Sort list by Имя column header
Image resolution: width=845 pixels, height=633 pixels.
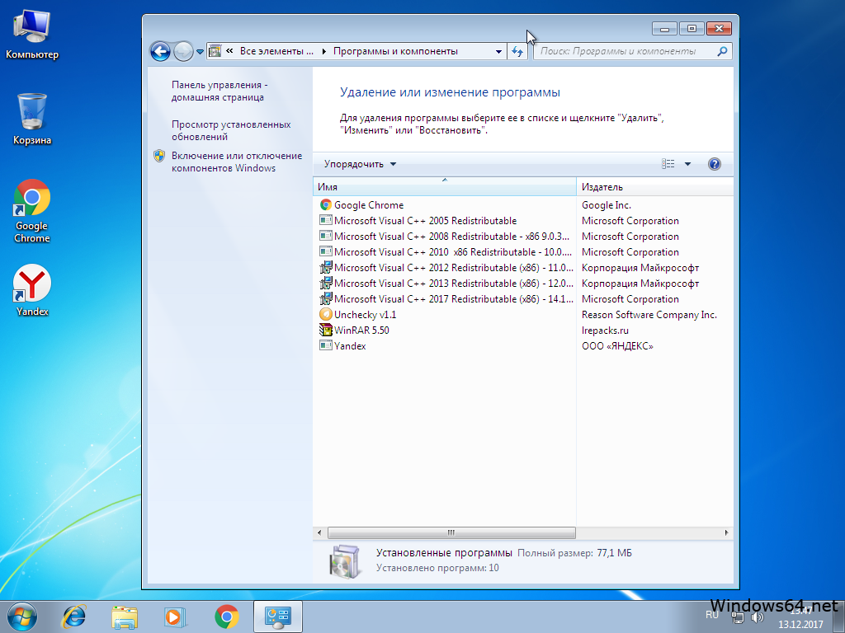[x=445, y=187]
